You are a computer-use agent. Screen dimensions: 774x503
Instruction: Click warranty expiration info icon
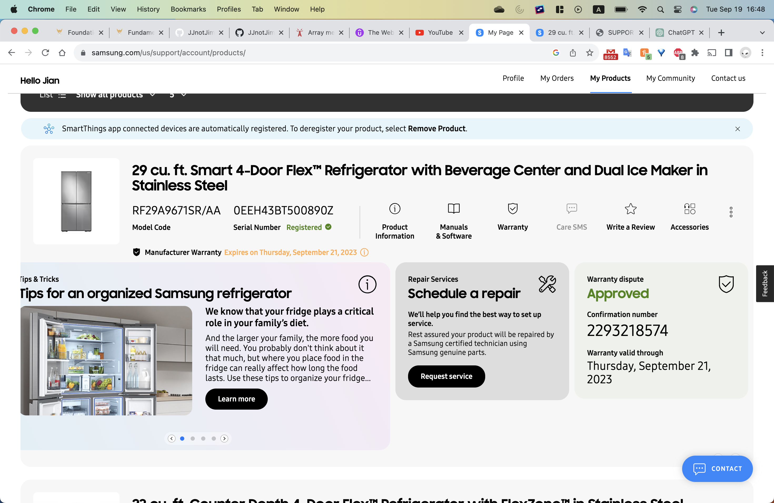click(x=364, y=253)
